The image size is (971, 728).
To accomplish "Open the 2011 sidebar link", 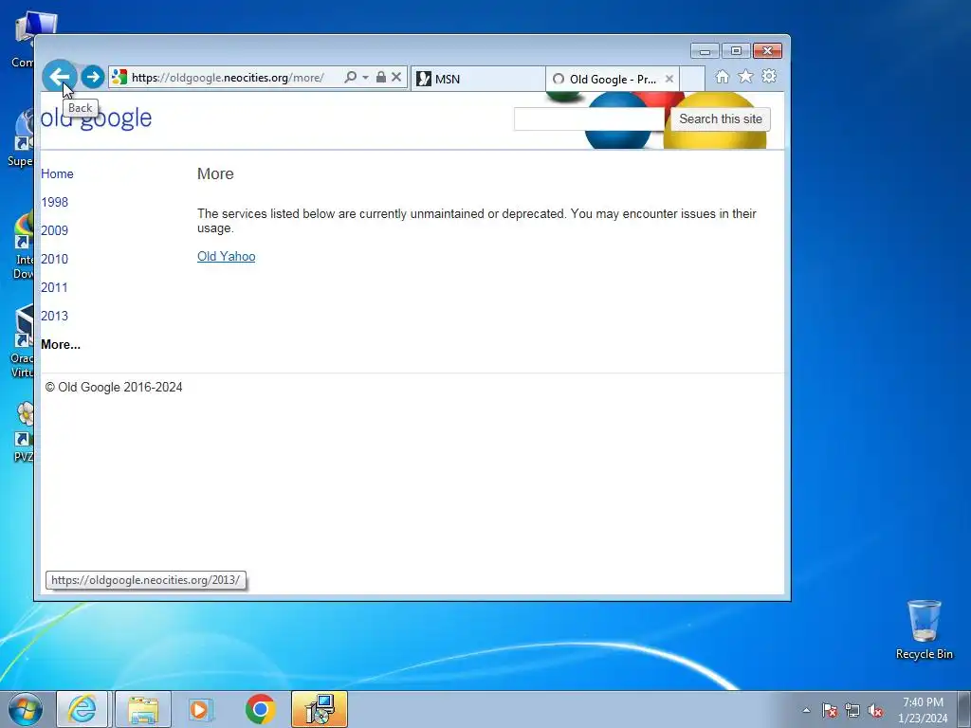I will pos(54,288).
